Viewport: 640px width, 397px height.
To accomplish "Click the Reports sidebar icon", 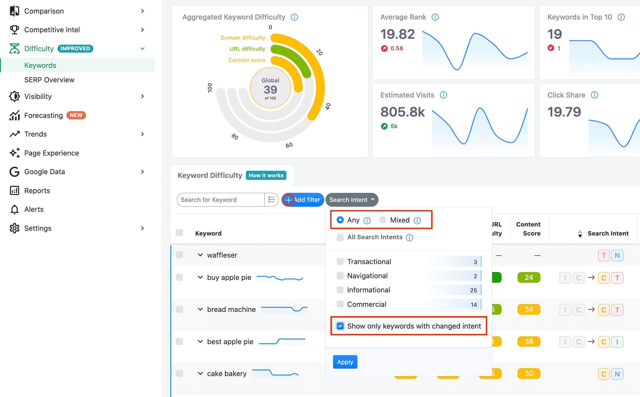I will coord(14,191).
